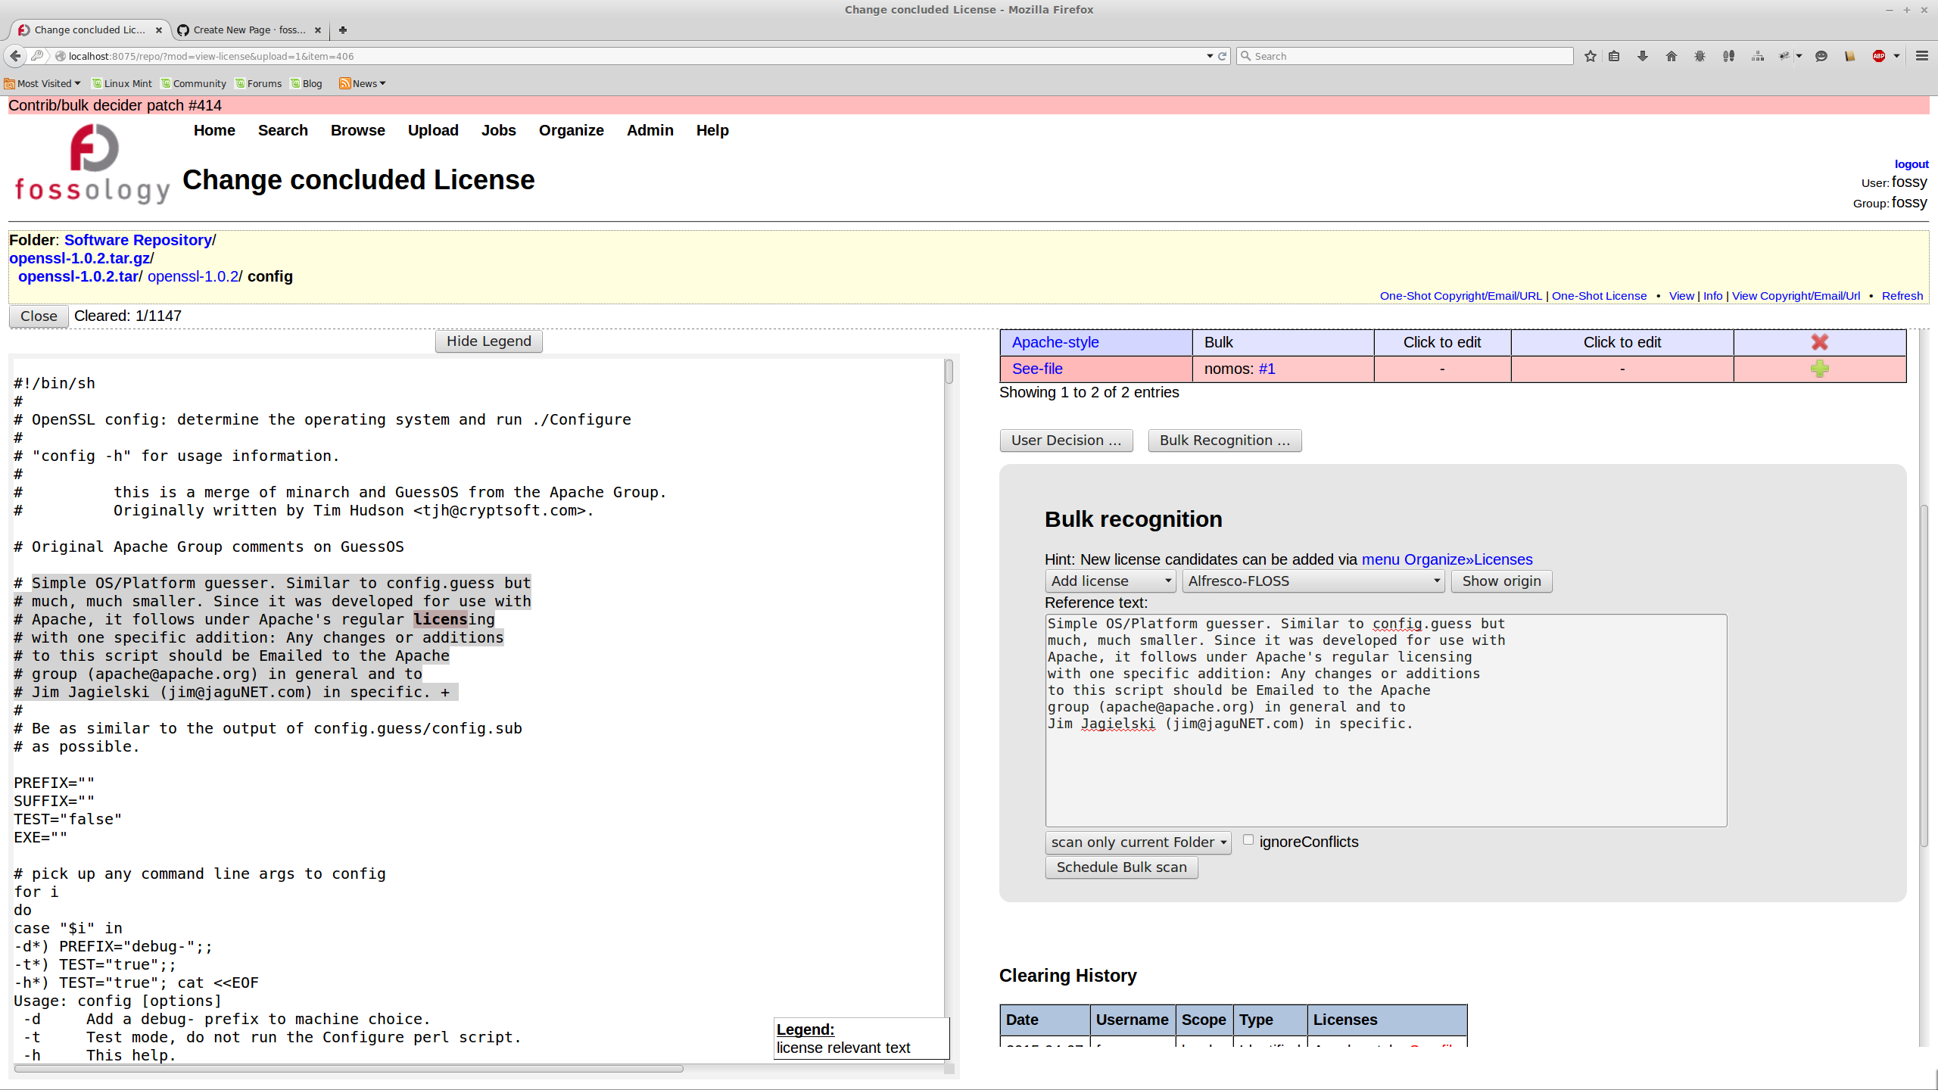1938x1090 pixels.
Task: Remove the Apache-style license with red X
Action: [1819, 342]
